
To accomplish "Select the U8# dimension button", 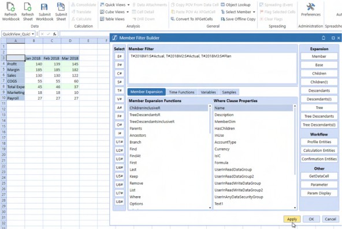I will point(120,201).
